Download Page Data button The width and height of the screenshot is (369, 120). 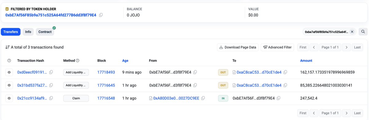(238, 47)
